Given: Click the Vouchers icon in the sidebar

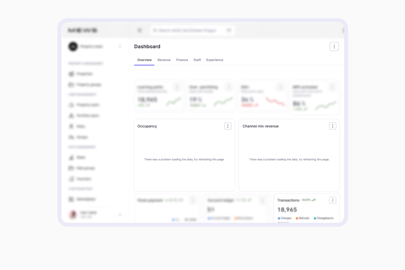Looking at the screenshot, I should (x=71, y=179).
